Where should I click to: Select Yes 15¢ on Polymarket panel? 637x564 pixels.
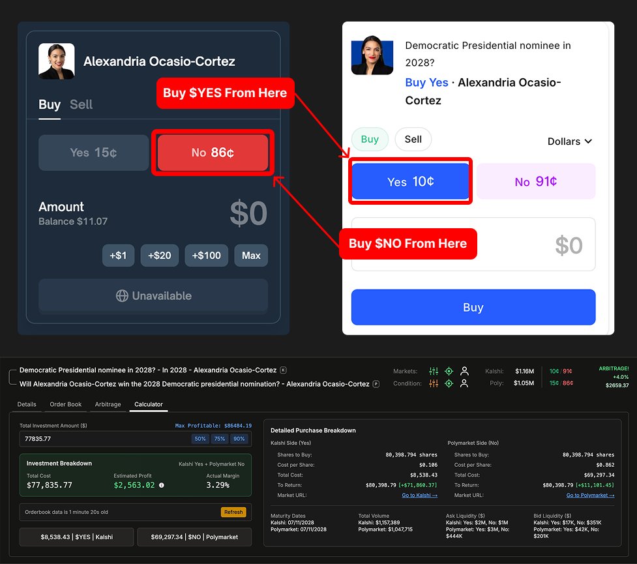coord(93,153)
